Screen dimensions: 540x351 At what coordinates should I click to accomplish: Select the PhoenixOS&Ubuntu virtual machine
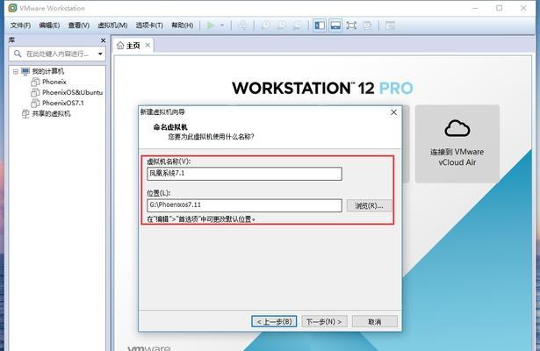(x=72, y=92)
